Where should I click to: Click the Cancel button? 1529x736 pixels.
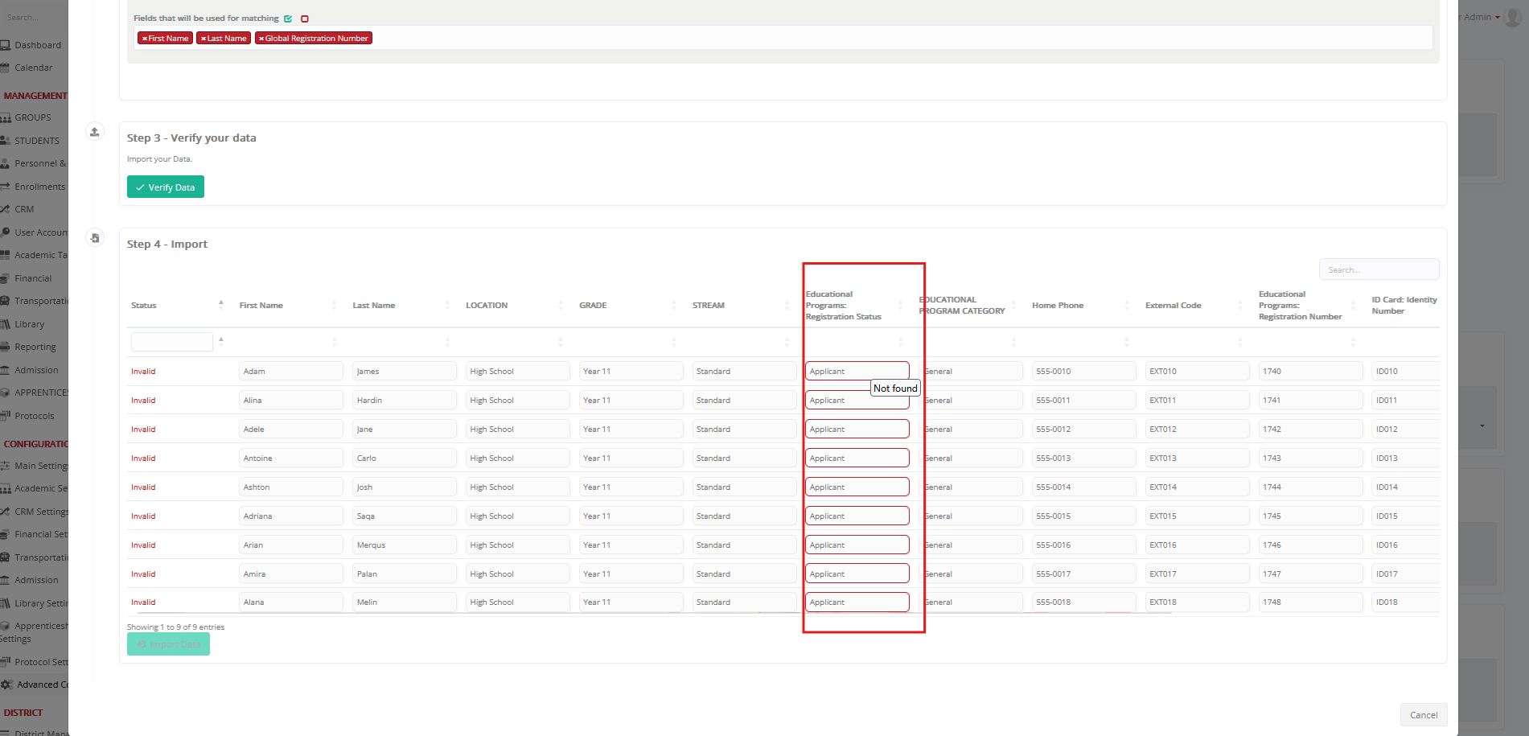coord(1423,715)
